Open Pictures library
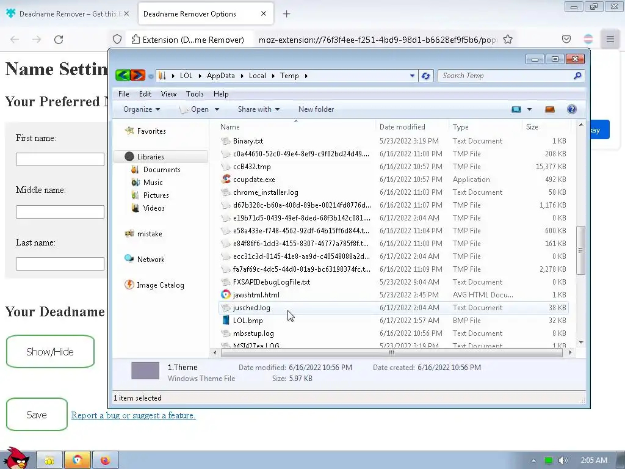 [156, 195]
